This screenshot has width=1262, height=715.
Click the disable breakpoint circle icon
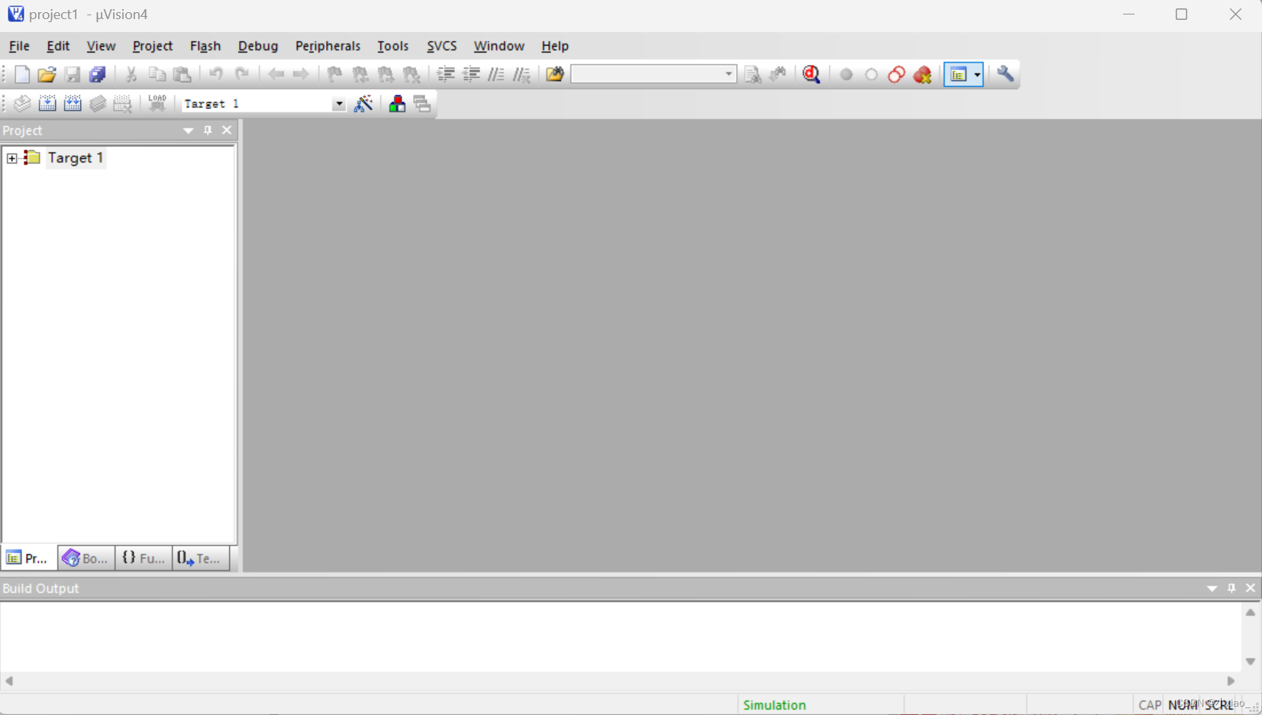pos(871,74)
